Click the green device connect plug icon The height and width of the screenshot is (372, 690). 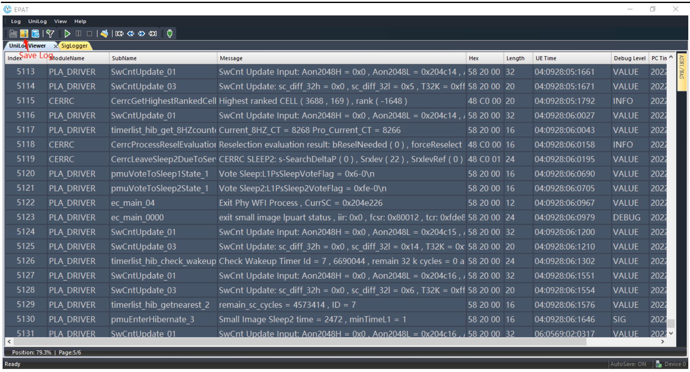click(170, 34)
